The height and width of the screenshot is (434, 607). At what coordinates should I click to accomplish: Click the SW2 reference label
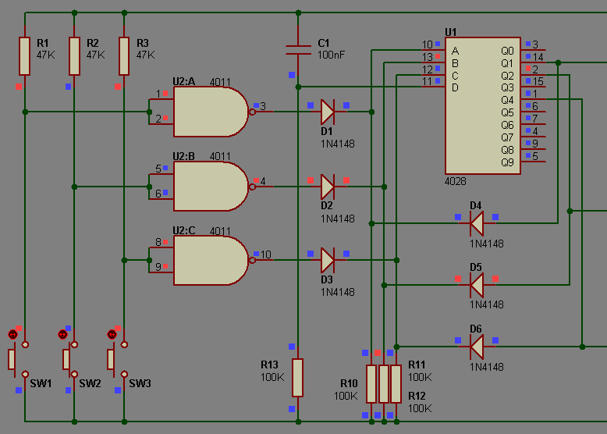pyautogui.click(x=91, y=384)
